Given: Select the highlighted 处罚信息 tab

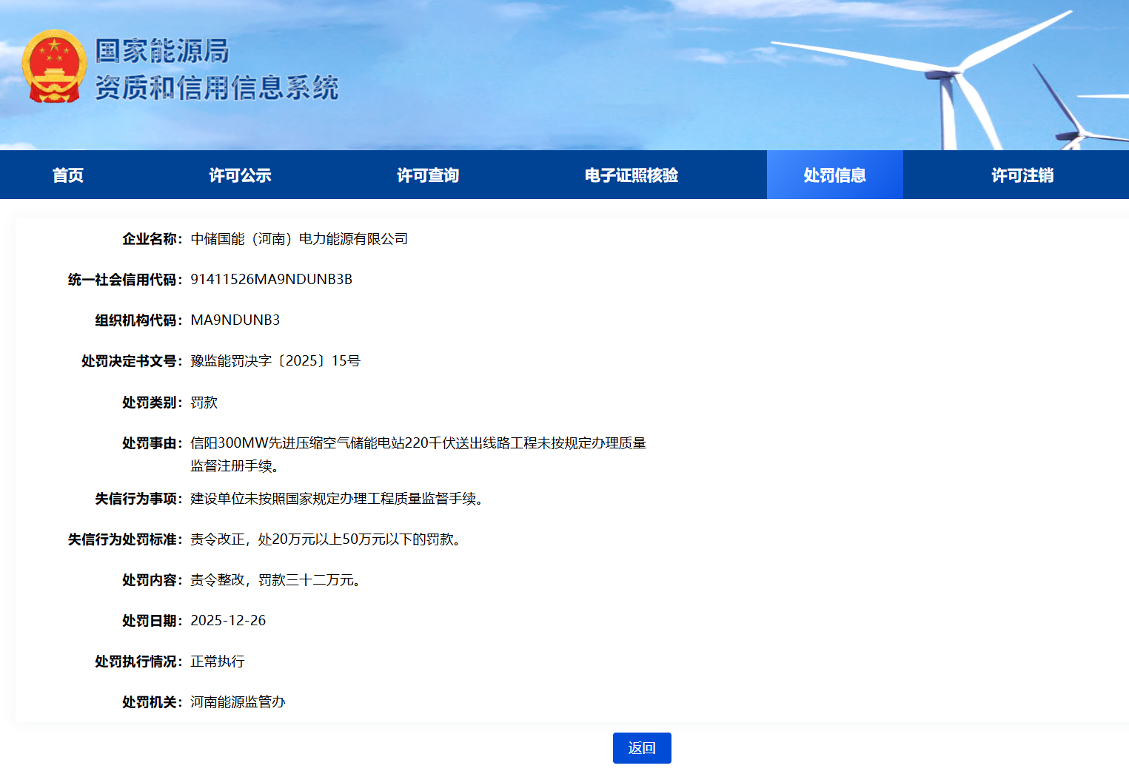Looking at the screenshot, I should pyautogui.click(x=834, y=175).
